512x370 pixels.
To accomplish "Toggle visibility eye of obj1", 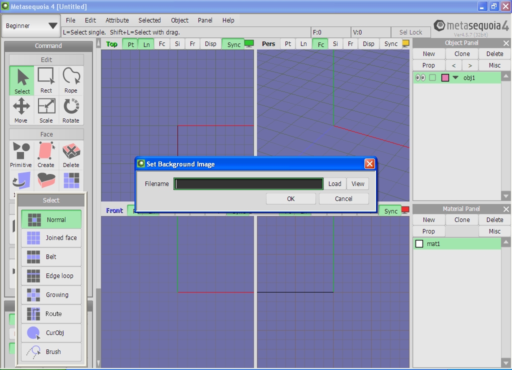I will pyautogui.click(x=420, y=77).
